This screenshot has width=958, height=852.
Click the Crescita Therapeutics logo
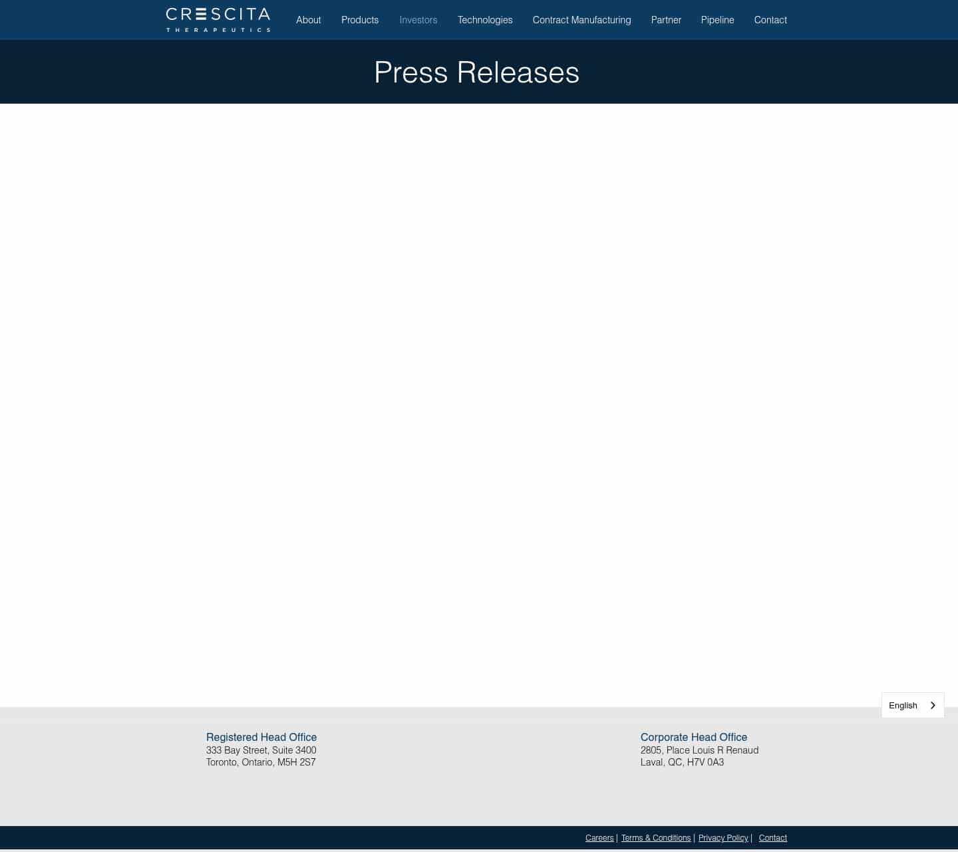[218, 19]
